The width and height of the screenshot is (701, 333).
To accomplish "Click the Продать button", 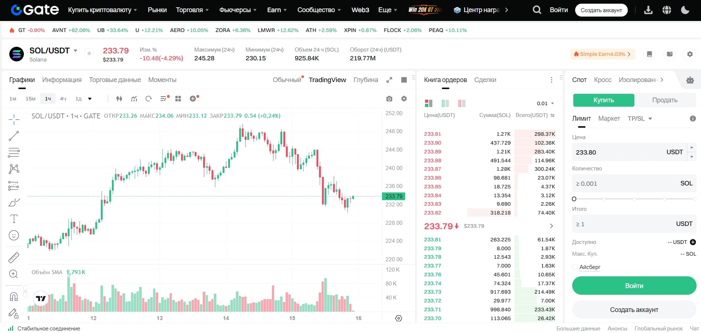I will [665, 100].
